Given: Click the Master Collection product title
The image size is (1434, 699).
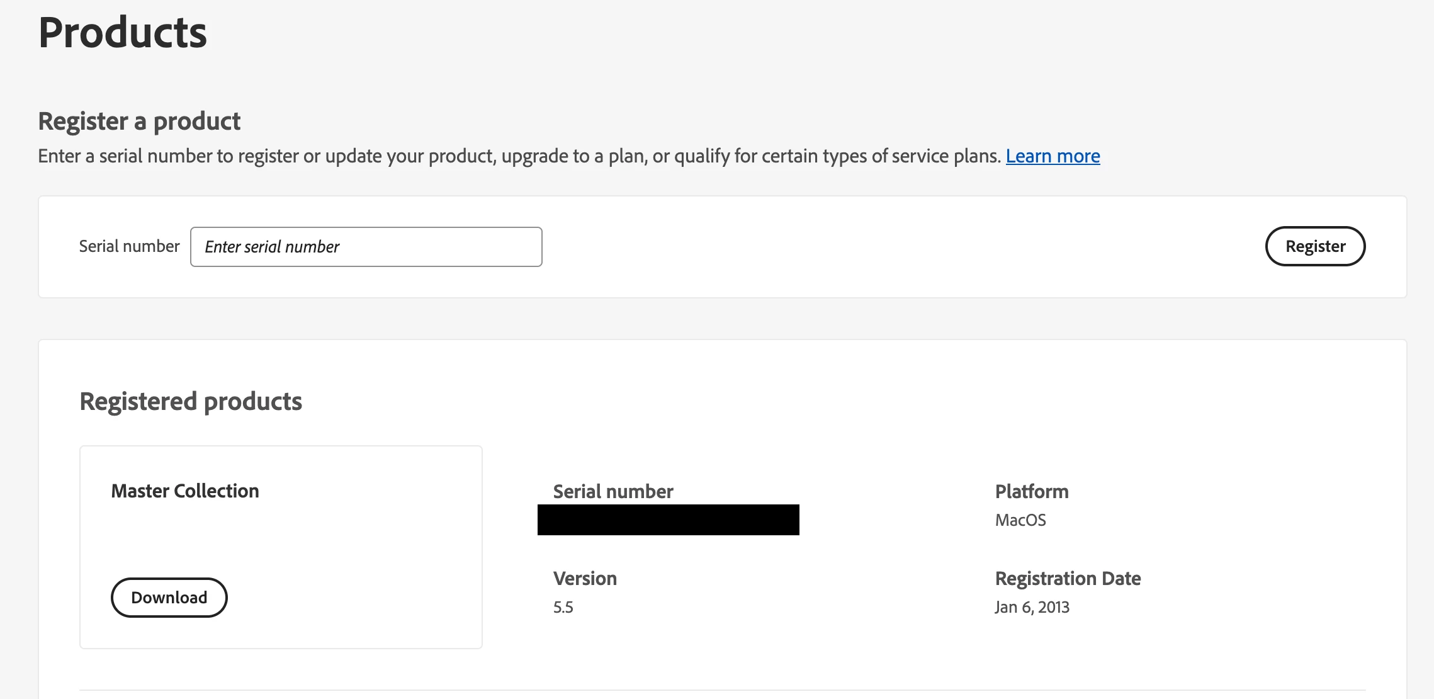Looking at the screenshot, I should [185, 491].
